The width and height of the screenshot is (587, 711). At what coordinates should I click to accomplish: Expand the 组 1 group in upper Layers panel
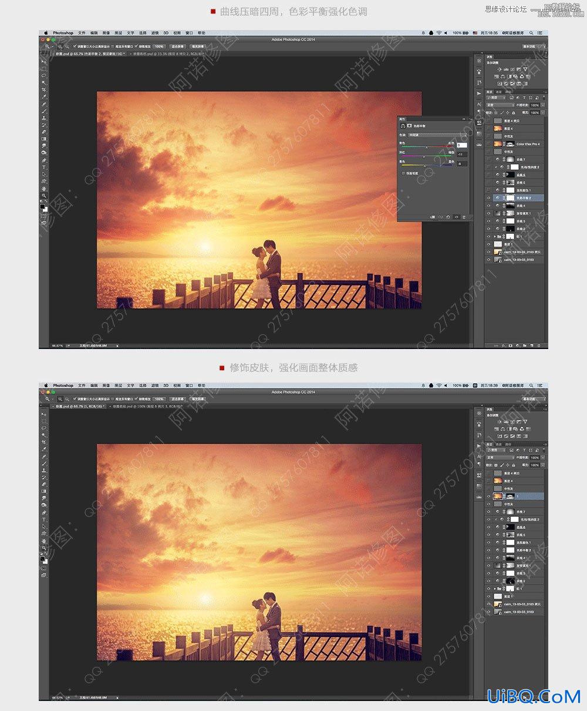[495, 236]
